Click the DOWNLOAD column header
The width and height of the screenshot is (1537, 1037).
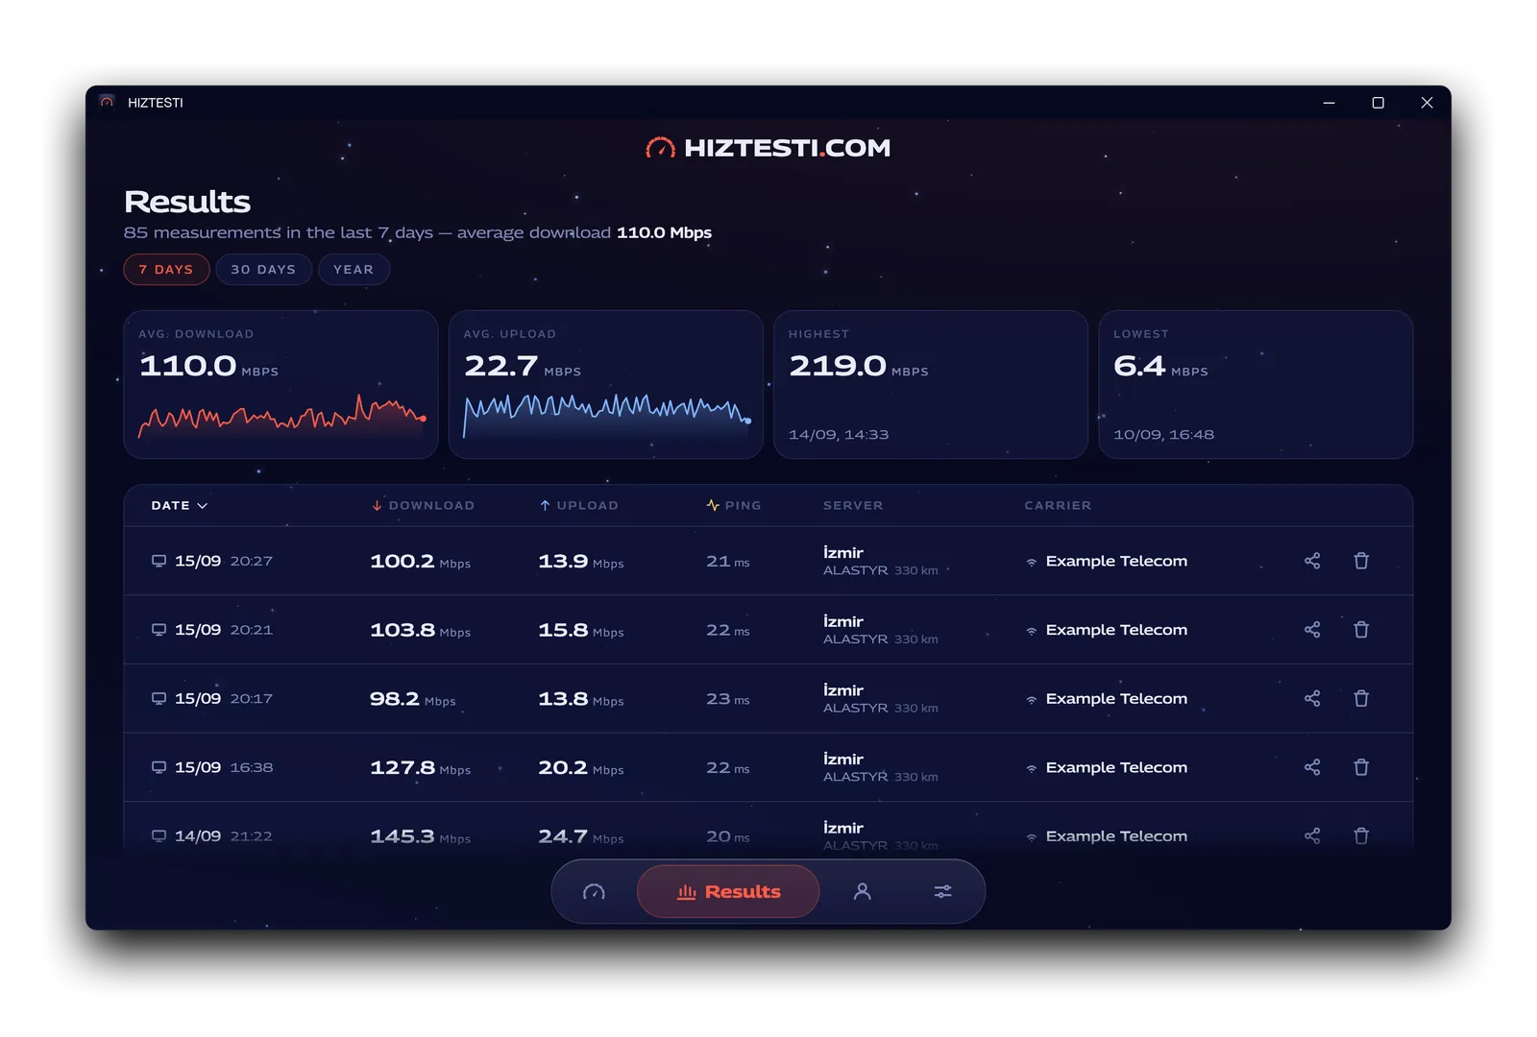(x=424, y=505)
